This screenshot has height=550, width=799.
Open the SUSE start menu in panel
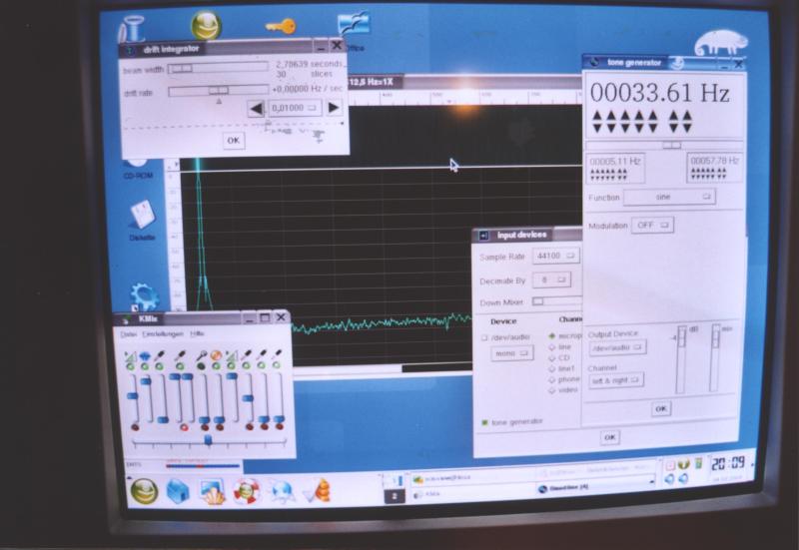(144, 490)
